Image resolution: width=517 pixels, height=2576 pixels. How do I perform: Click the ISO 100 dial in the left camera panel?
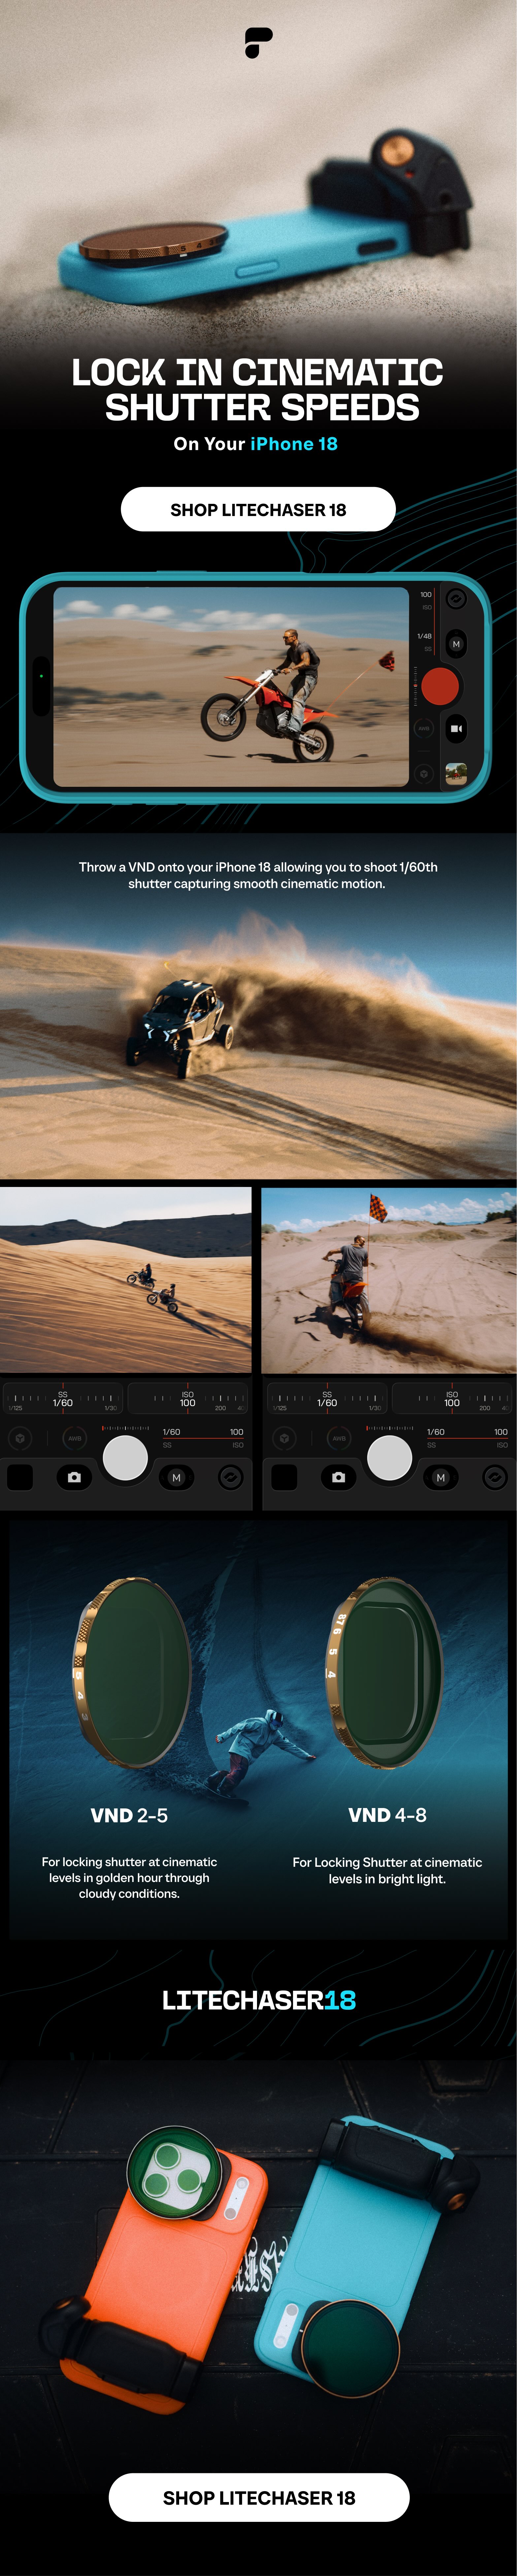pos(188,1398)
